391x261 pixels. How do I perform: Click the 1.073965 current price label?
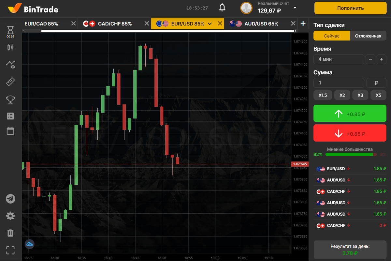pos(300,164)
